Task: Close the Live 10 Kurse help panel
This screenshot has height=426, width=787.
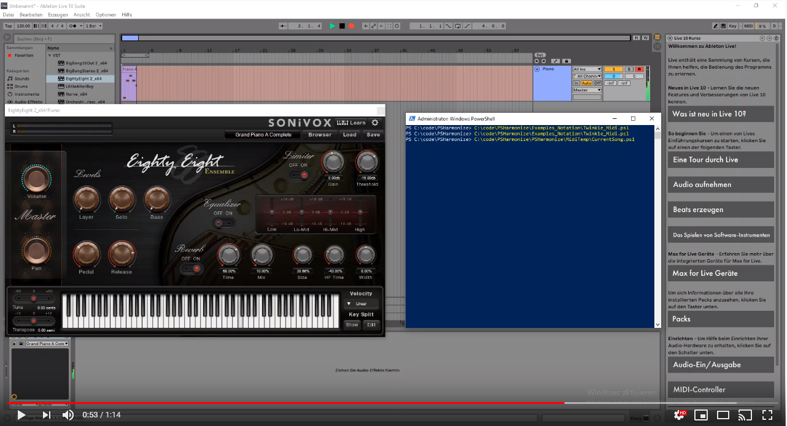Action: [x=670, y=38]
